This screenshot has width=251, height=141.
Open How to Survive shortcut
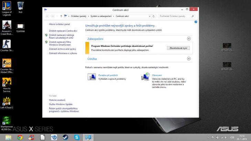pyautogui.click(x=7, y=85)
